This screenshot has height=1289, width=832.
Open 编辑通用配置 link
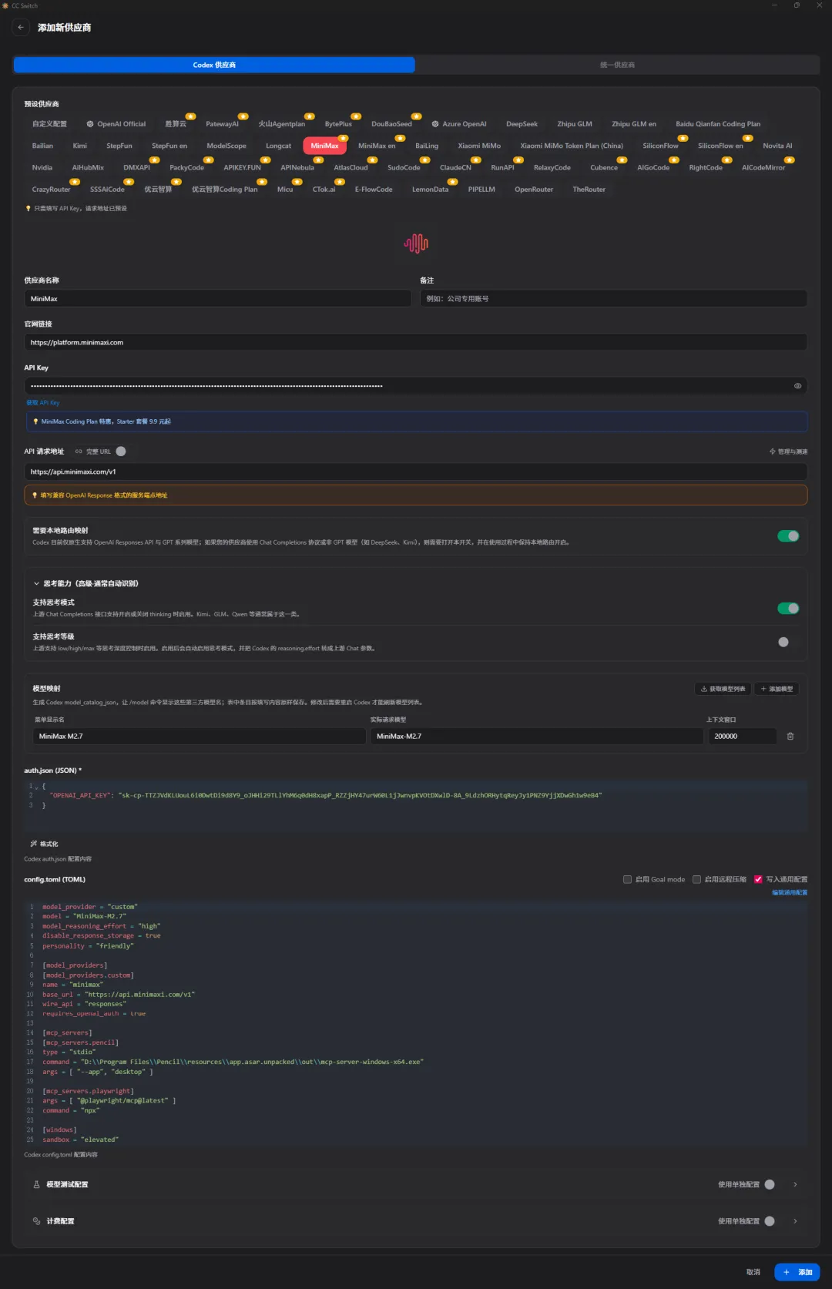[790, 892]
